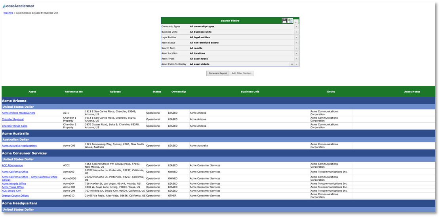Open the Asset Types dropdown arrow
Image resolution: width=440 pixels, height=217 pixels.
[296, 59]
